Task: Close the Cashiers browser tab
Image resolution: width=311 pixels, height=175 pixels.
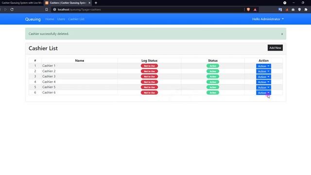Action: point(89,3)
